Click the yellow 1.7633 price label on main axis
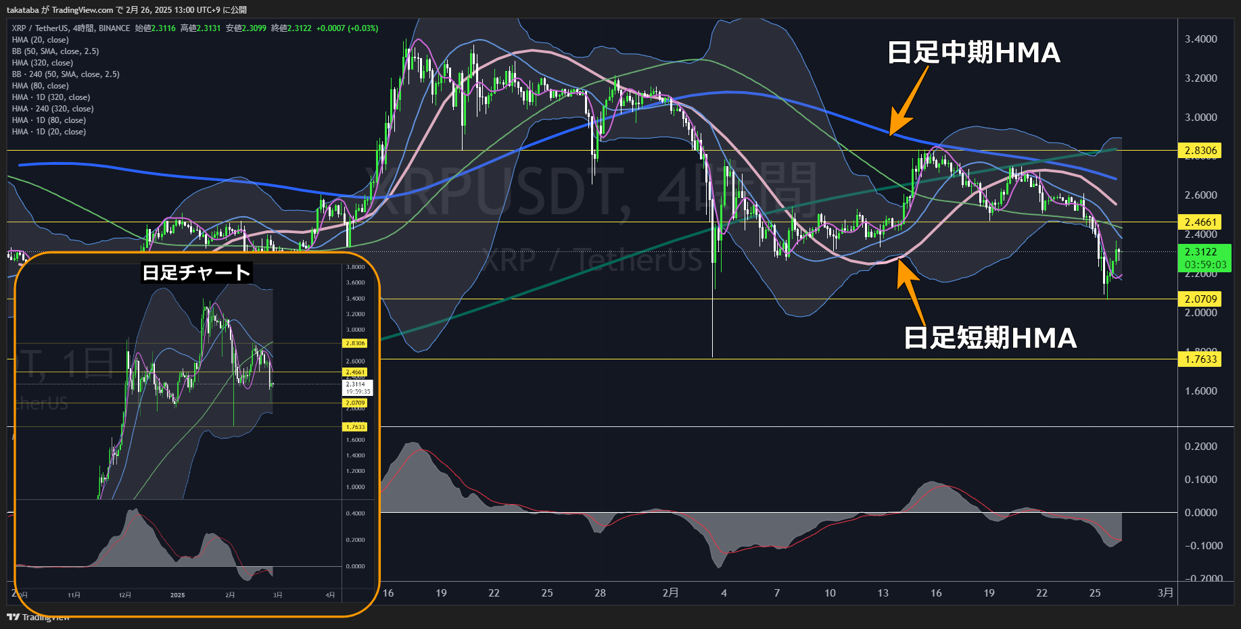 coord(1200,359)
